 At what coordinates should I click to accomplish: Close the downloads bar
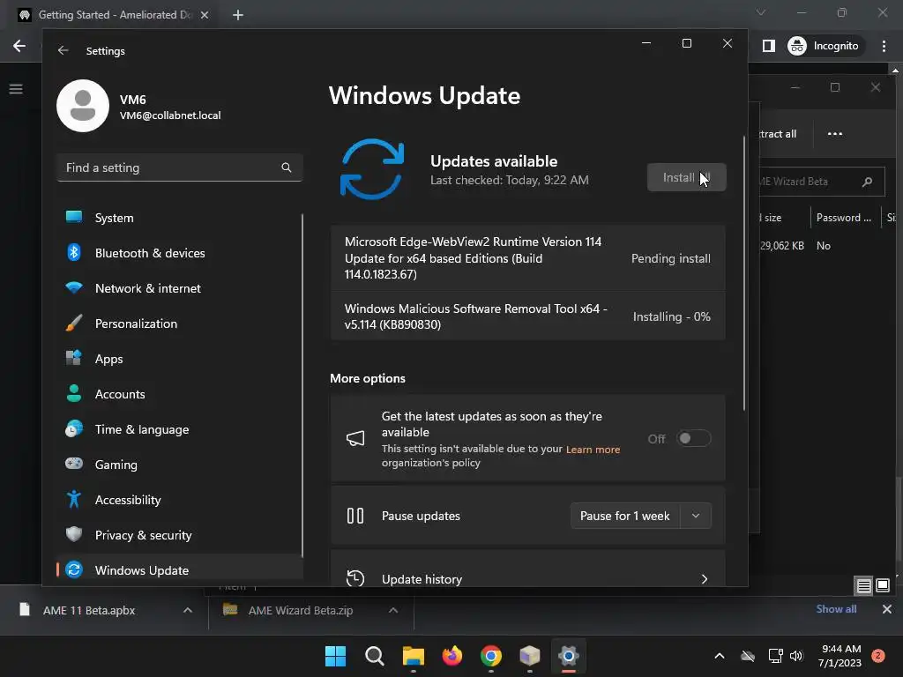[887, 609]
